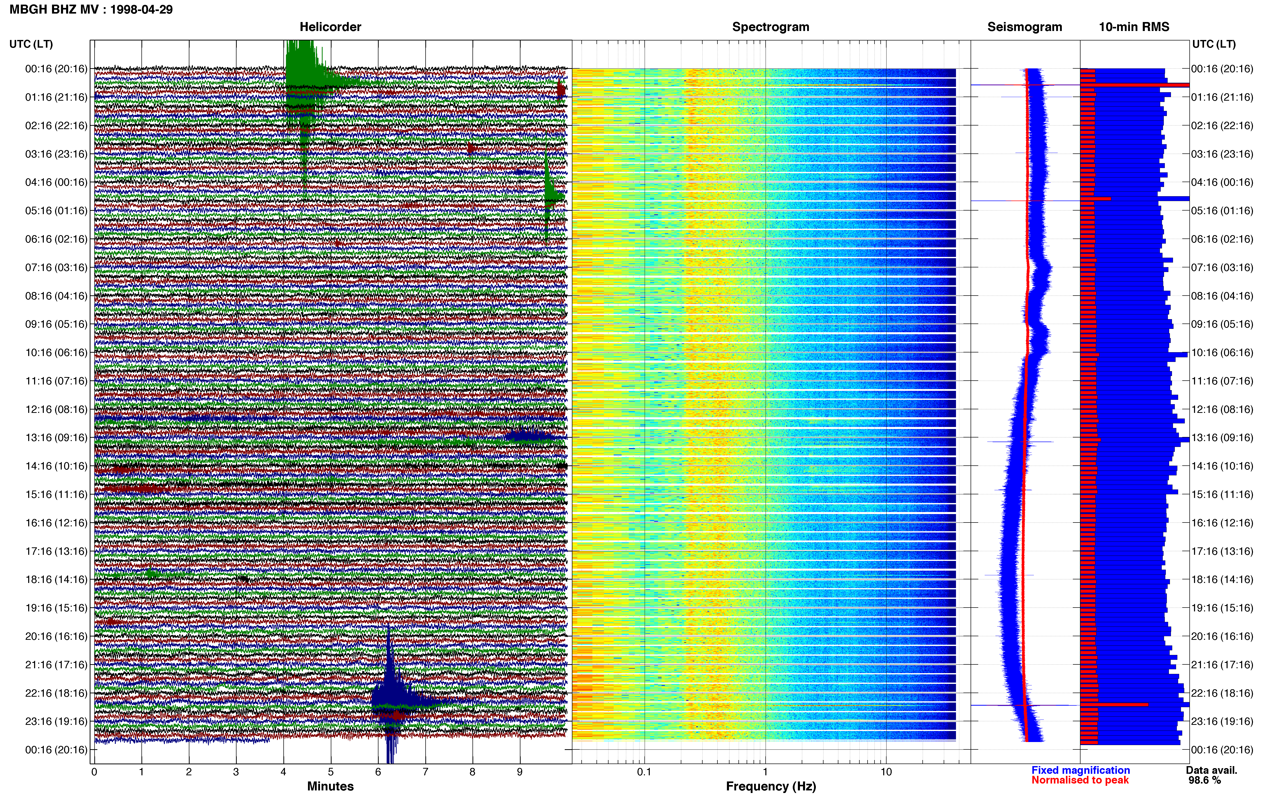Viewport: 1286px width, 804px height.
Task: Click left time label '07:16 (03:16)'
Action: click(x=56, y=267)
